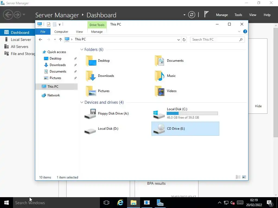Image resolution: width=278 pixels, height=208 pixels.
Task: Select Quick access in navigation pane
Action: tap(54, 52)
